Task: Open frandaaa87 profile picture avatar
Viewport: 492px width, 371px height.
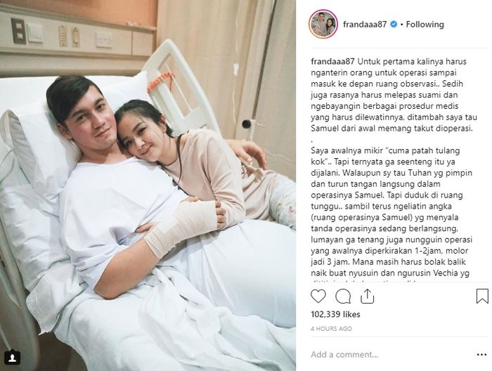Action: click(x=323, y=24)
